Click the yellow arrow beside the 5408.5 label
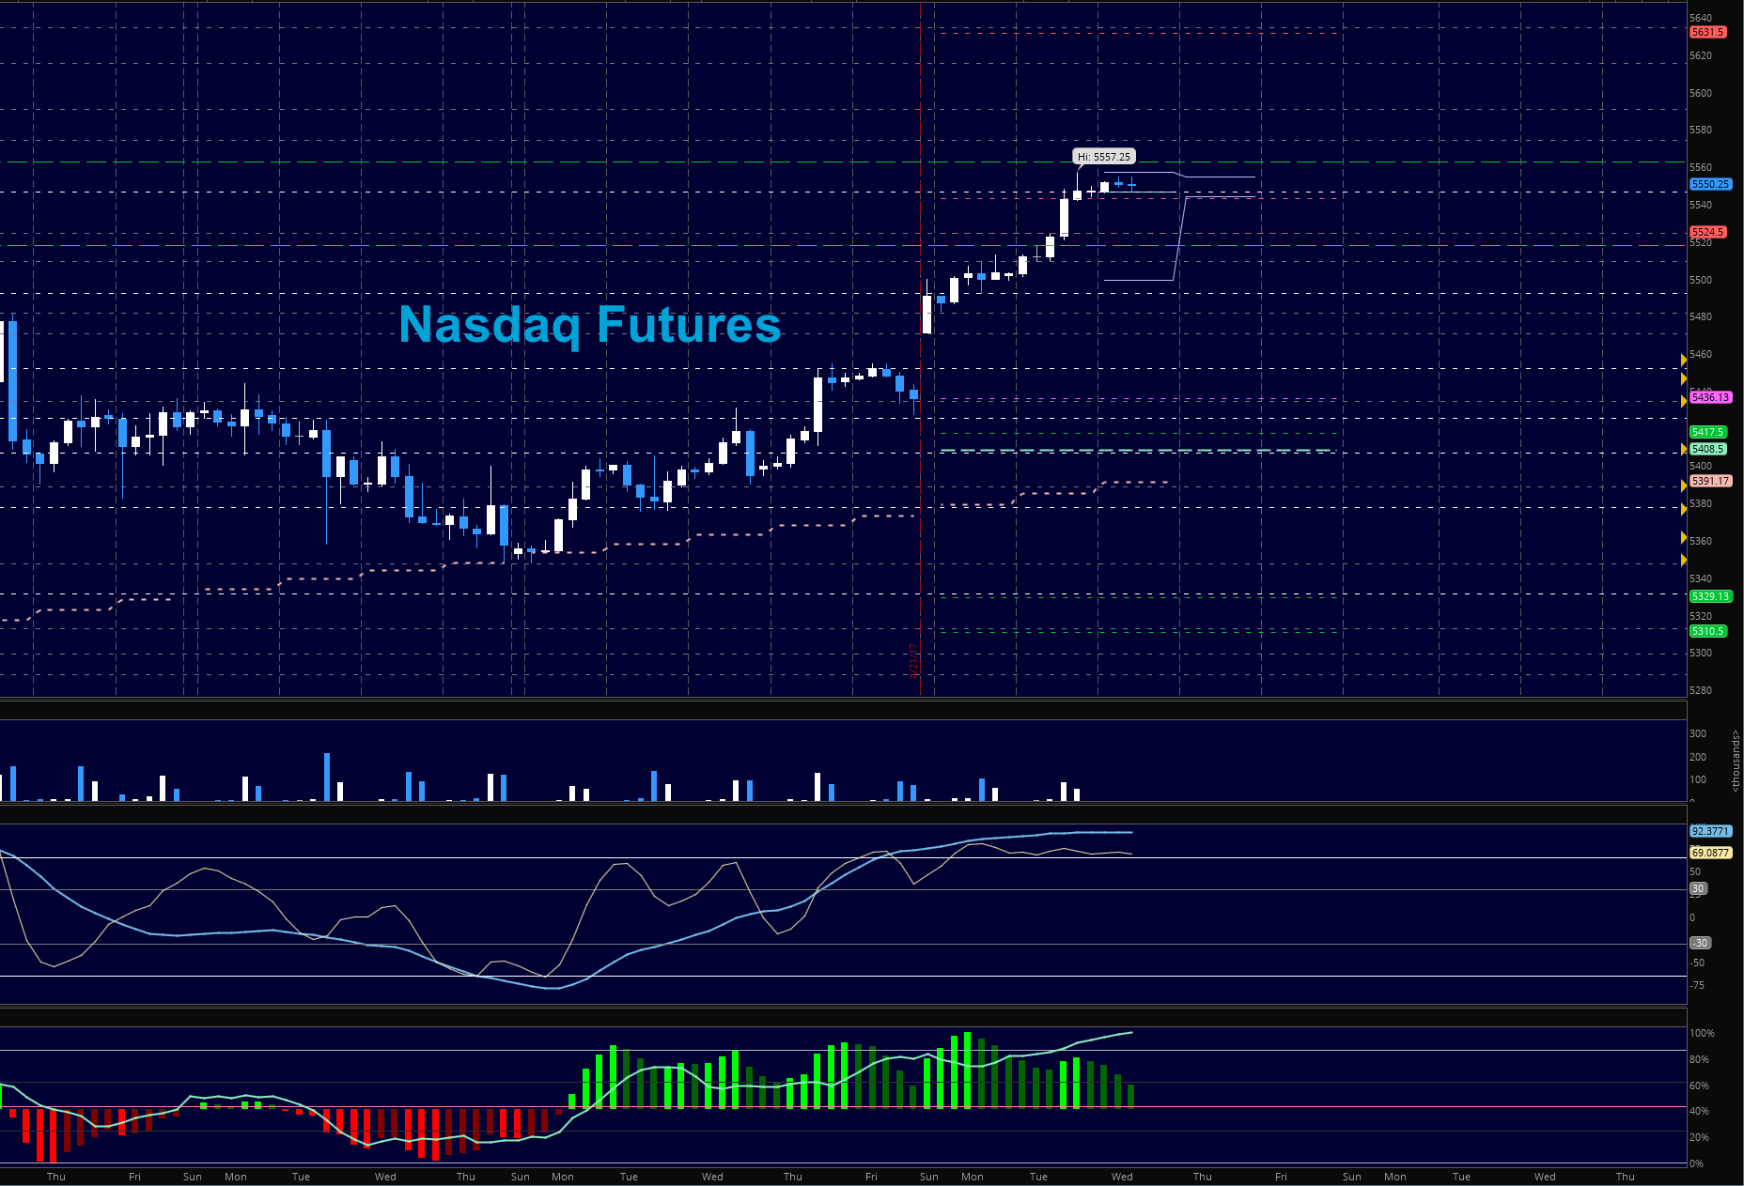The height and width of the screenshot is (1186, 1744). click(1683, 450)
